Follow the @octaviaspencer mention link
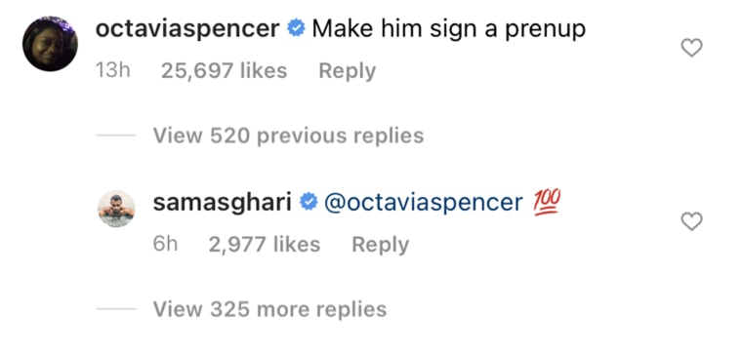Screen dimensions: 742x351 coord(424,204)
